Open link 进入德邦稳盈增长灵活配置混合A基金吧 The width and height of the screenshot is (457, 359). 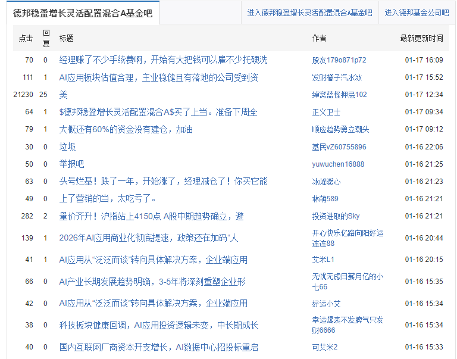click(x=309, y=13)
